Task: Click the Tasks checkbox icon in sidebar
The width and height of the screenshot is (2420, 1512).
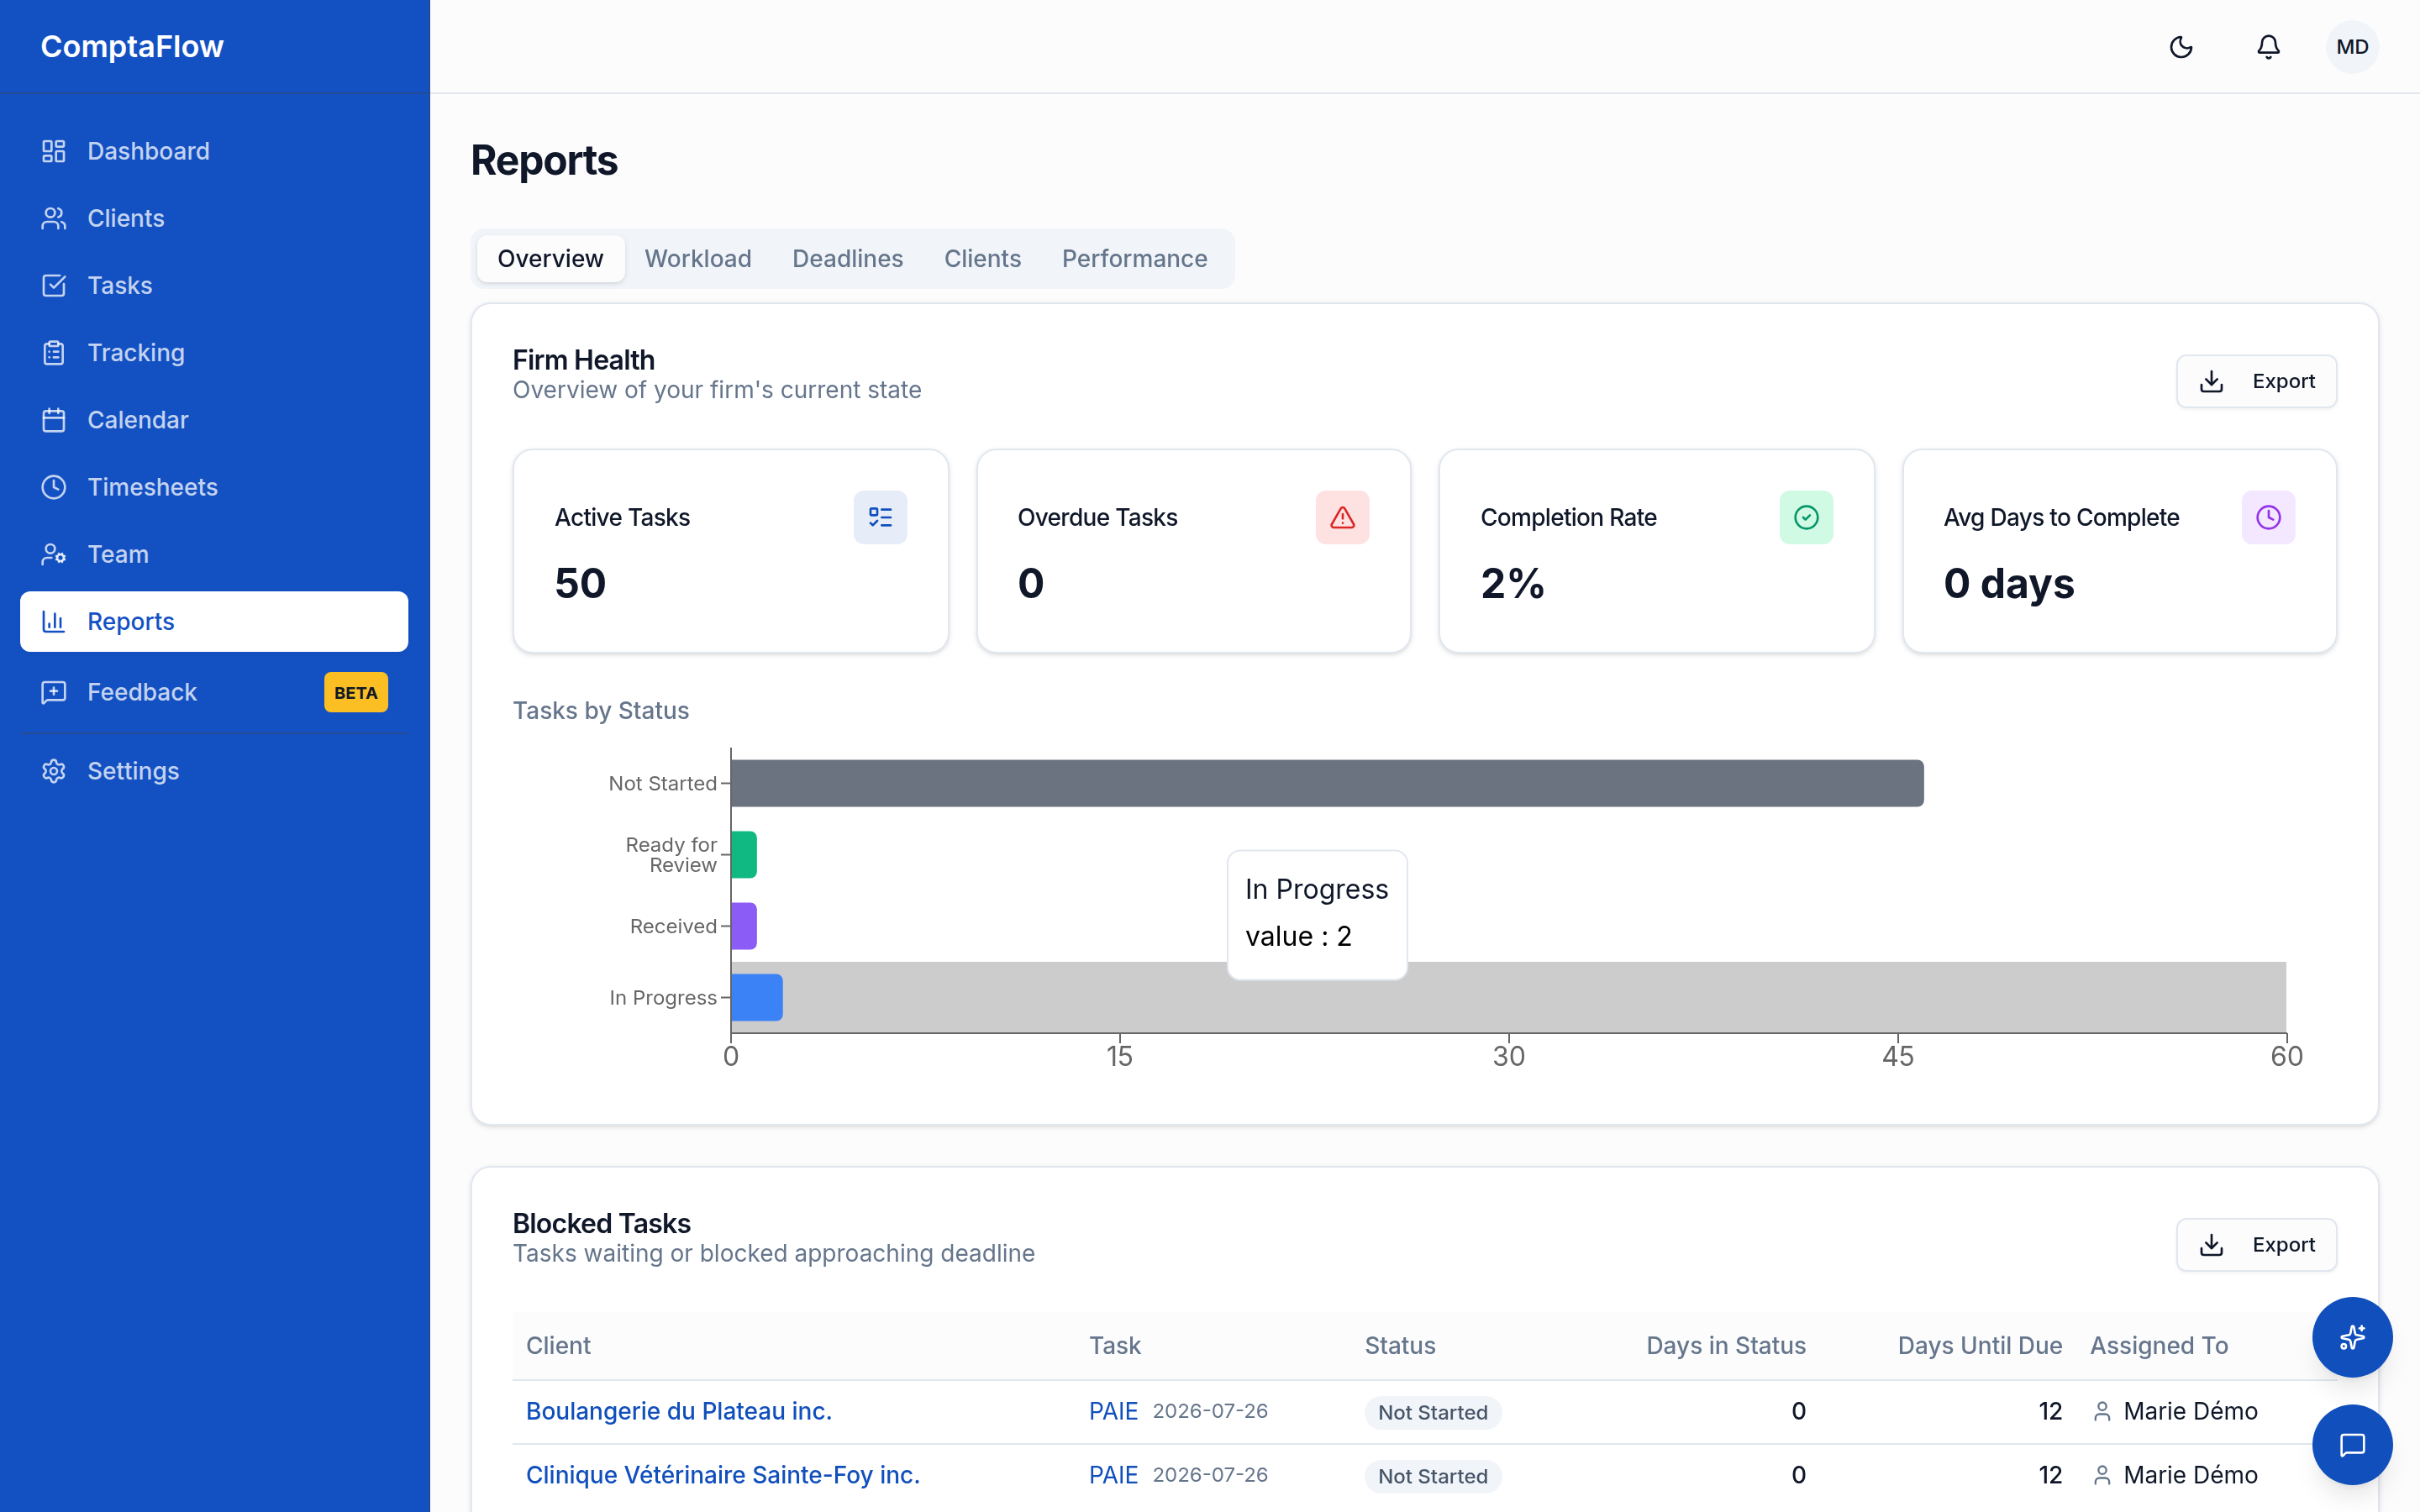Action: (x=54, y=285)
